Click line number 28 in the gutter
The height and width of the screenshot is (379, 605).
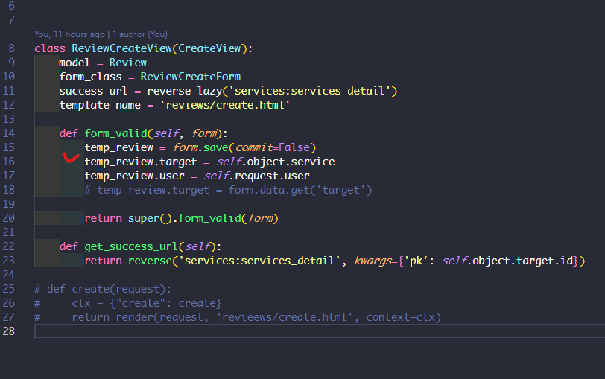point(9,331)
